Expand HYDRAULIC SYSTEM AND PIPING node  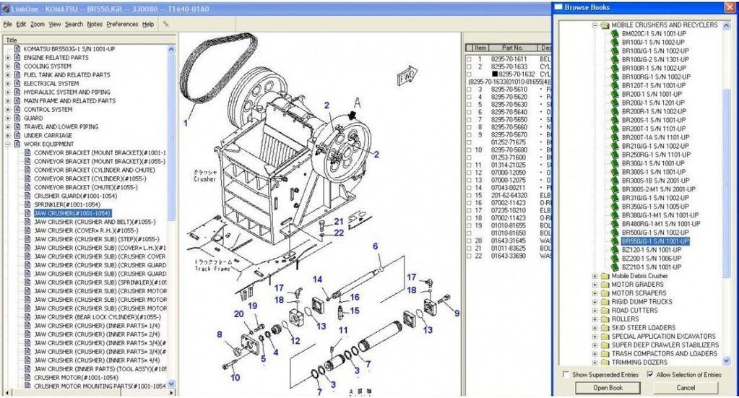(x=7, y=92)
